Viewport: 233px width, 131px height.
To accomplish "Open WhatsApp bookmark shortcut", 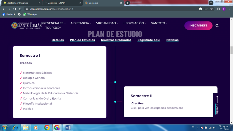I will [30, 14].
